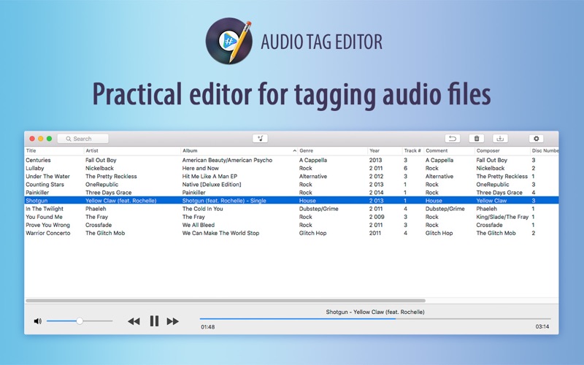Adjust the volume slider knob
The width and height of the screenshot is (584, 365).
coord(80,321)
